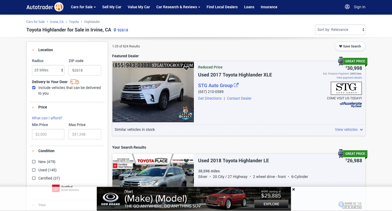The height and width of the screenshot is (211, 392).
Task: Open Car Research & Reviews nav dropdown
Action: (x=178, y=7)
